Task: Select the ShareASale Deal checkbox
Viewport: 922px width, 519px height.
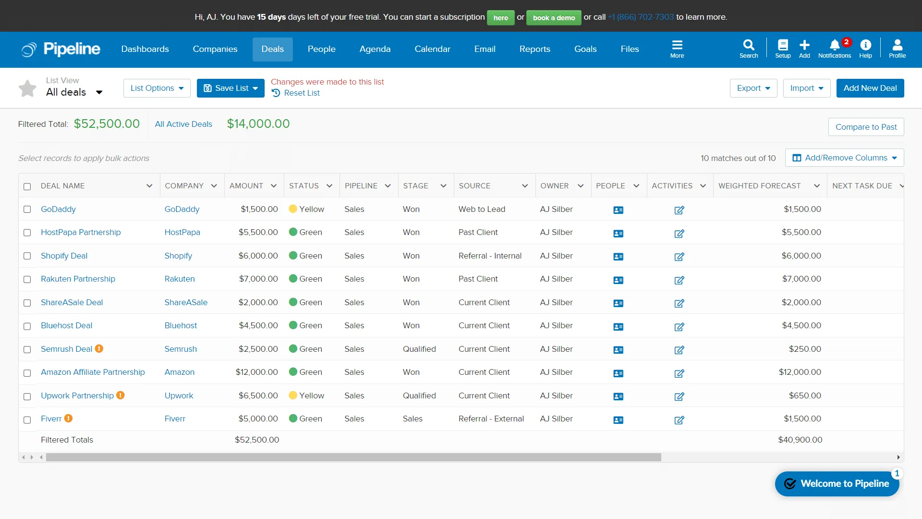Action: [x=27, y=303]
